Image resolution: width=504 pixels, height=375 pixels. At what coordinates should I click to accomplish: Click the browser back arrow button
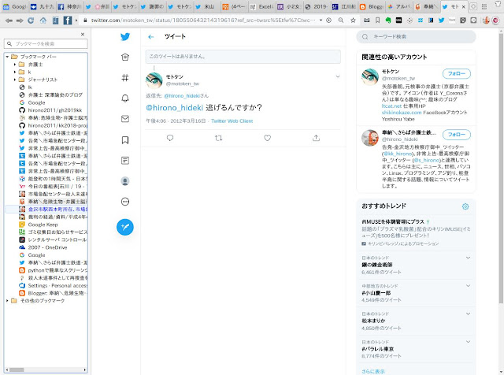coord(9,20)
